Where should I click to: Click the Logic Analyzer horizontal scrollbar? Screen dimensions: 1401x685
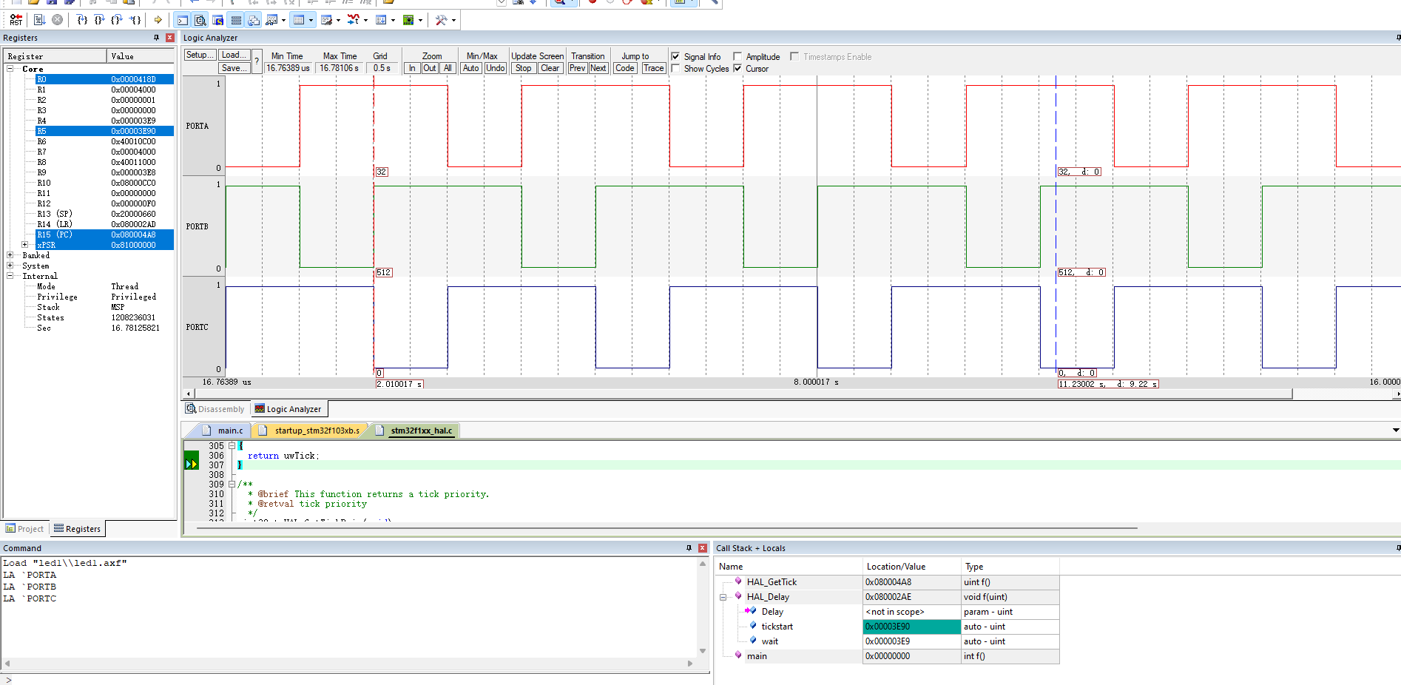point(740,394)
